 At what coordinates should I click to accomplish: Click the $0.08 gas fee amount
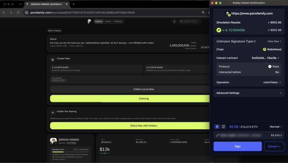click(234, 127)
